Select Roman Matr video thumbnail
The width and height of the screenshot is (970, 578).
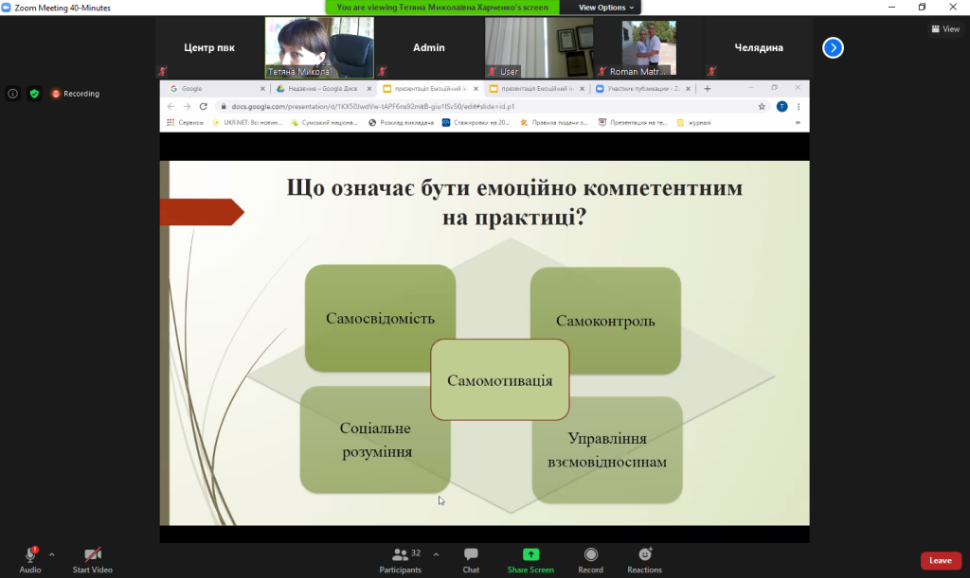649,47
